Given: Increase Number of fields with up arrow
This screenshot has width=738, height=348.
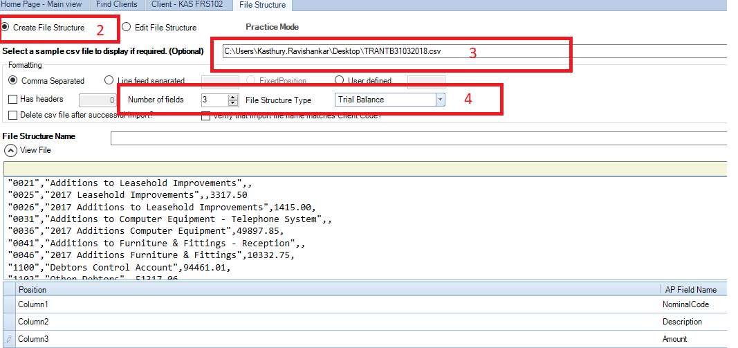Looking at the screenshot, I should pos(233,97).
